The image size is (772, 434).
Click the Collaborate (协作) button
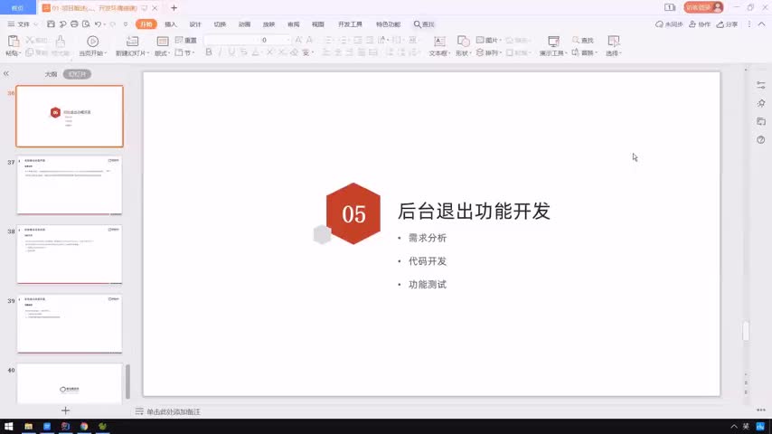700,24
